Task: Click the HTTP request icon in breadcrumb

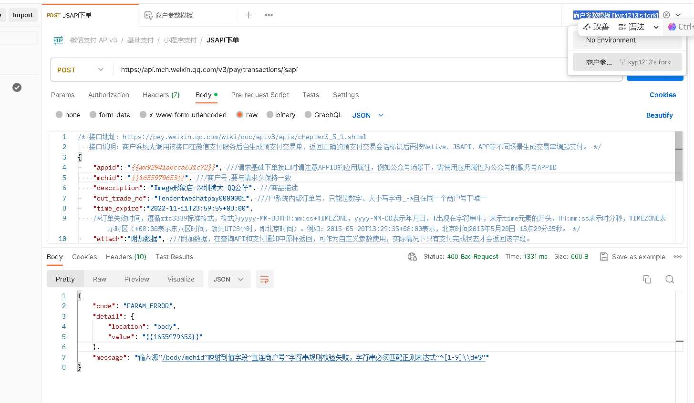Action: coord(58,40)
